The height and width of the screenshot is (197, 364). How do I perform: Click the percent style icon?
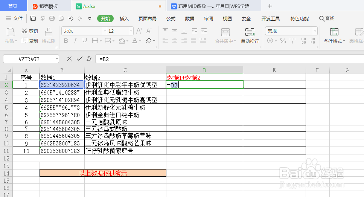[283, 41]
